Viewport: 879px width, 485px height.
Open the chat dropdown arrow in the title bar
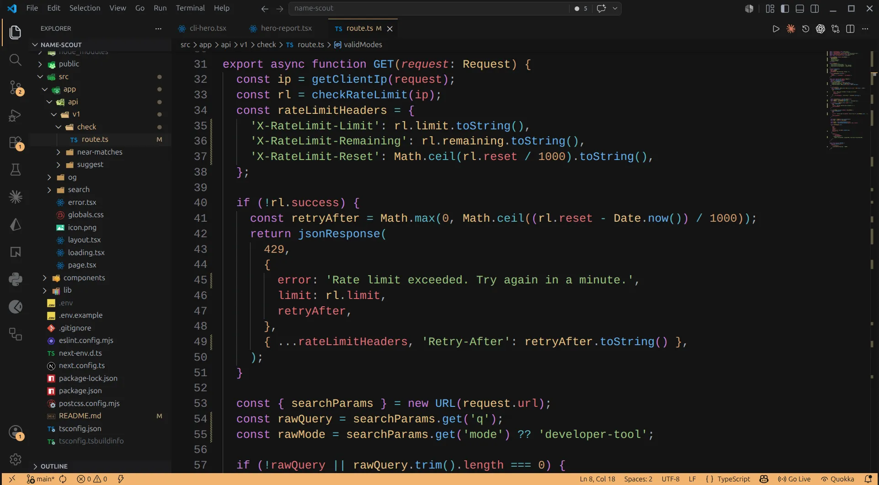point(615,8)
